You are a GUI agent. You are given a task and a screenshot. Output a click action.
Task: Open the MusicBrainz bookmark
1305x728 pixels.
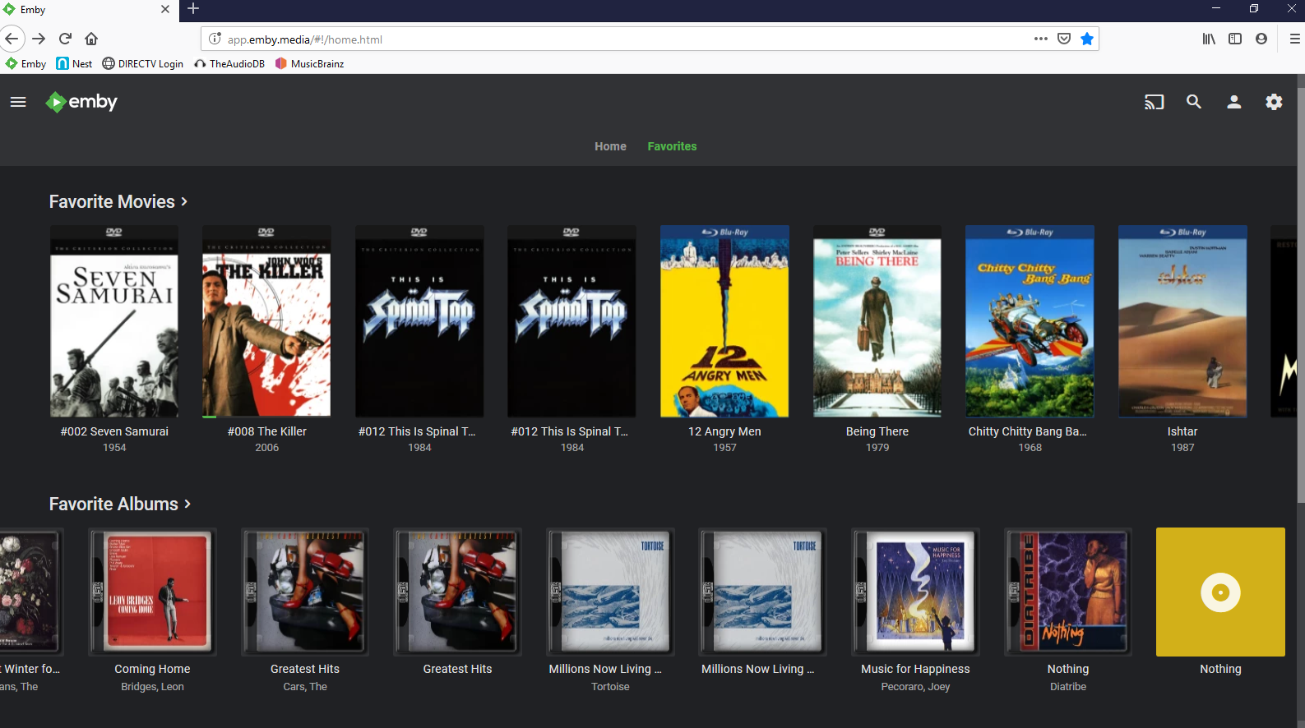pos(309,63)
